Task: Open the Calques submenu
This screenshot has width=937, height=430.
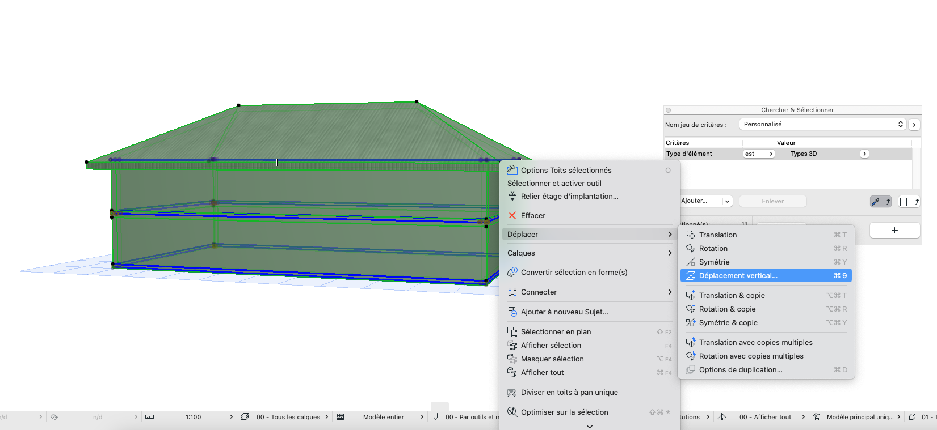Action: pos(589,253)
